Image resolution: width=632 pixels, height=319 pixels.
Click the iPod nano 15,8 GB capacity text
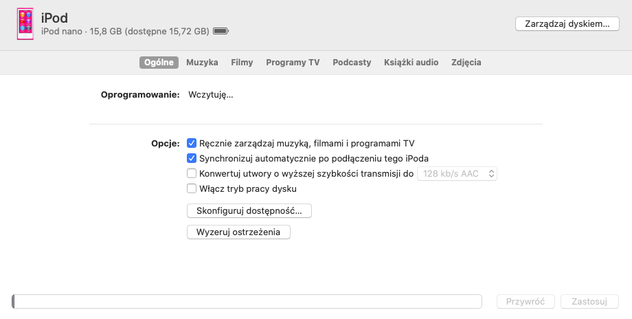(x=125, y=32)
